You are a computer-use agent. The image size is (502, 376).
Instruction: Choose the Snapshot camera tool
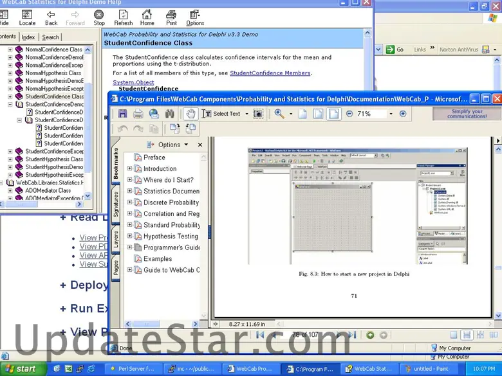(258, 114)
